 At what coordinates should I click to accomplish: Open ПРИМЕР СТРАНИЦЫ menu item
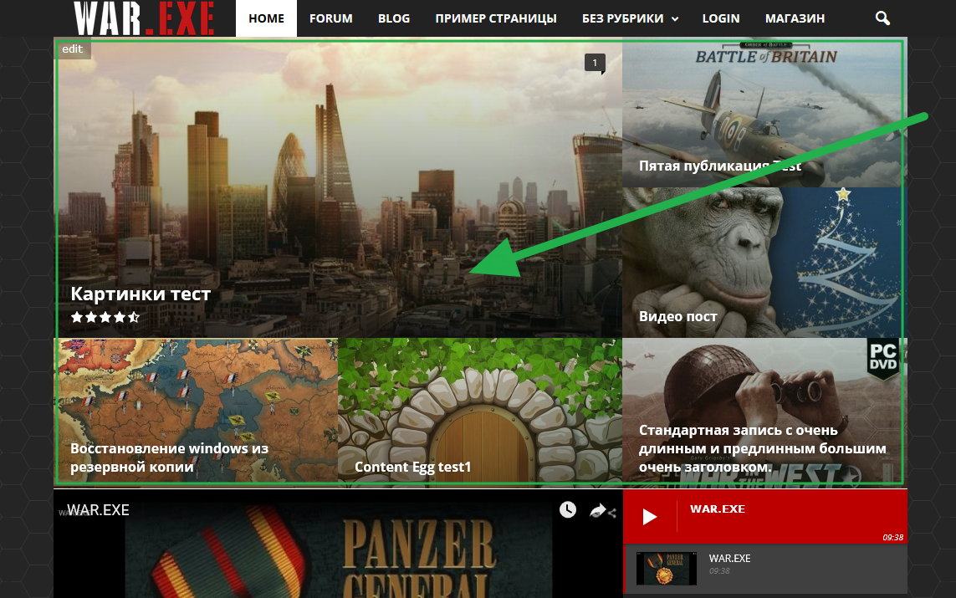(496, 18)
